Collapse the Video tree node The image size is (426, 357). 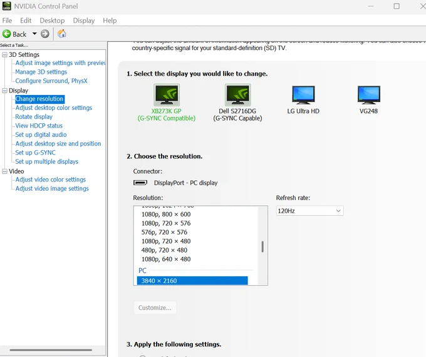[x=4, y=171]
